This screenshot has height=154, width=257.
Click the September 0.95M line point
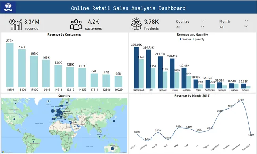pos(220,112)
